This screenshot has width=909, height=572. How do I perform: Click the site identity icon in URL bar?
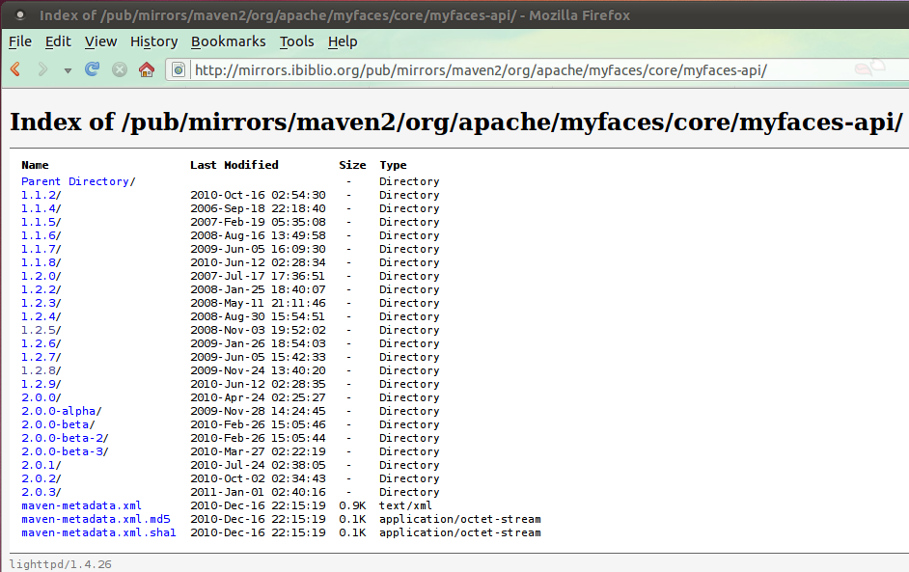[178, 70]
